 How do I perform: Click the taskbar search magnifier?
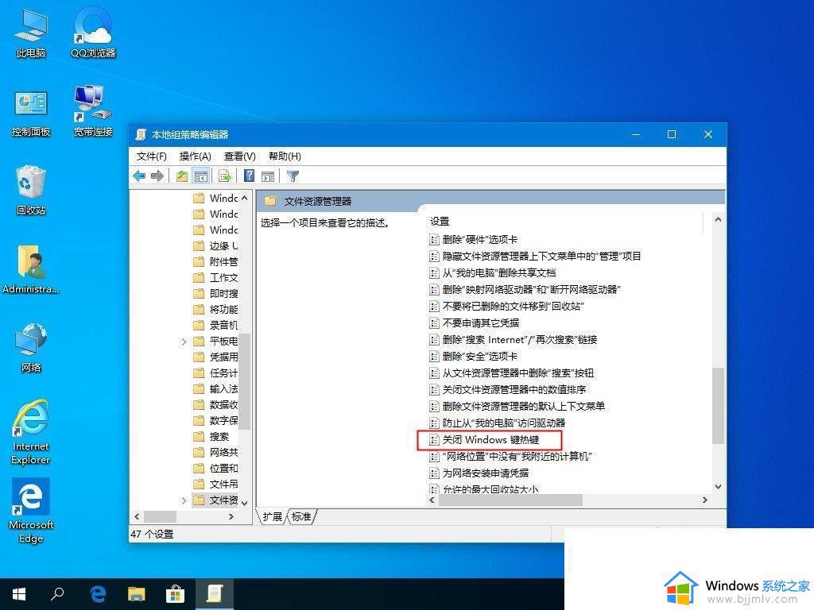point(57,594)
